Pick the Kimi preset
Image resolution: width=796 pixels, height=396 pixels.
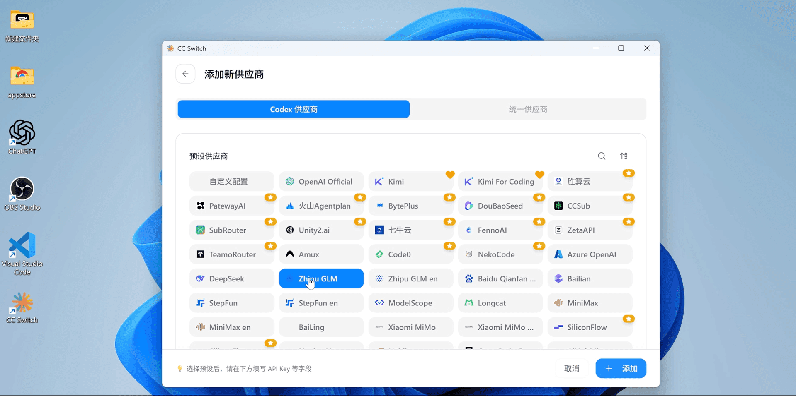(411, 182)
